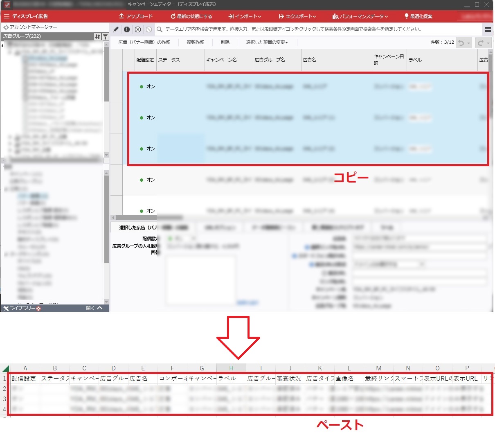
Task: Click 最新の状態にする refresh button
Action: coord(191,16)
